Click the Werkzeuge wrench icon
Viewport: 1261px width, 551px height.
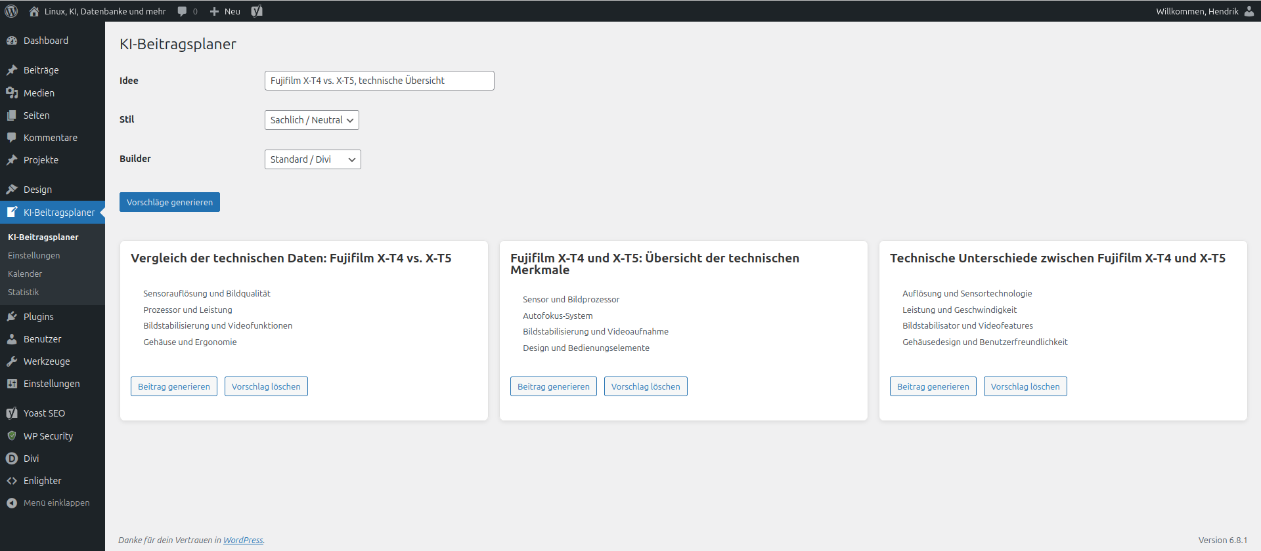pyautogui.click(x=12, y=361)
